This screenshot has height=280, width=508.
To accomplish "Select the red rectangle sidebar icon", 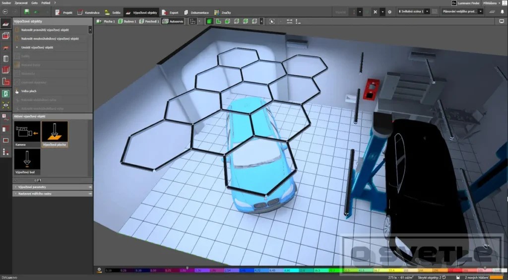I will [5, 140].
